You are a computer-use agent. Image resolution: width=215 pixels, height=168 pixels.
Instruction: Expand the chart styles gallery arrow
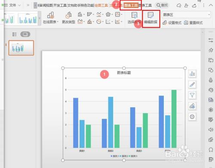pos(40,19)
